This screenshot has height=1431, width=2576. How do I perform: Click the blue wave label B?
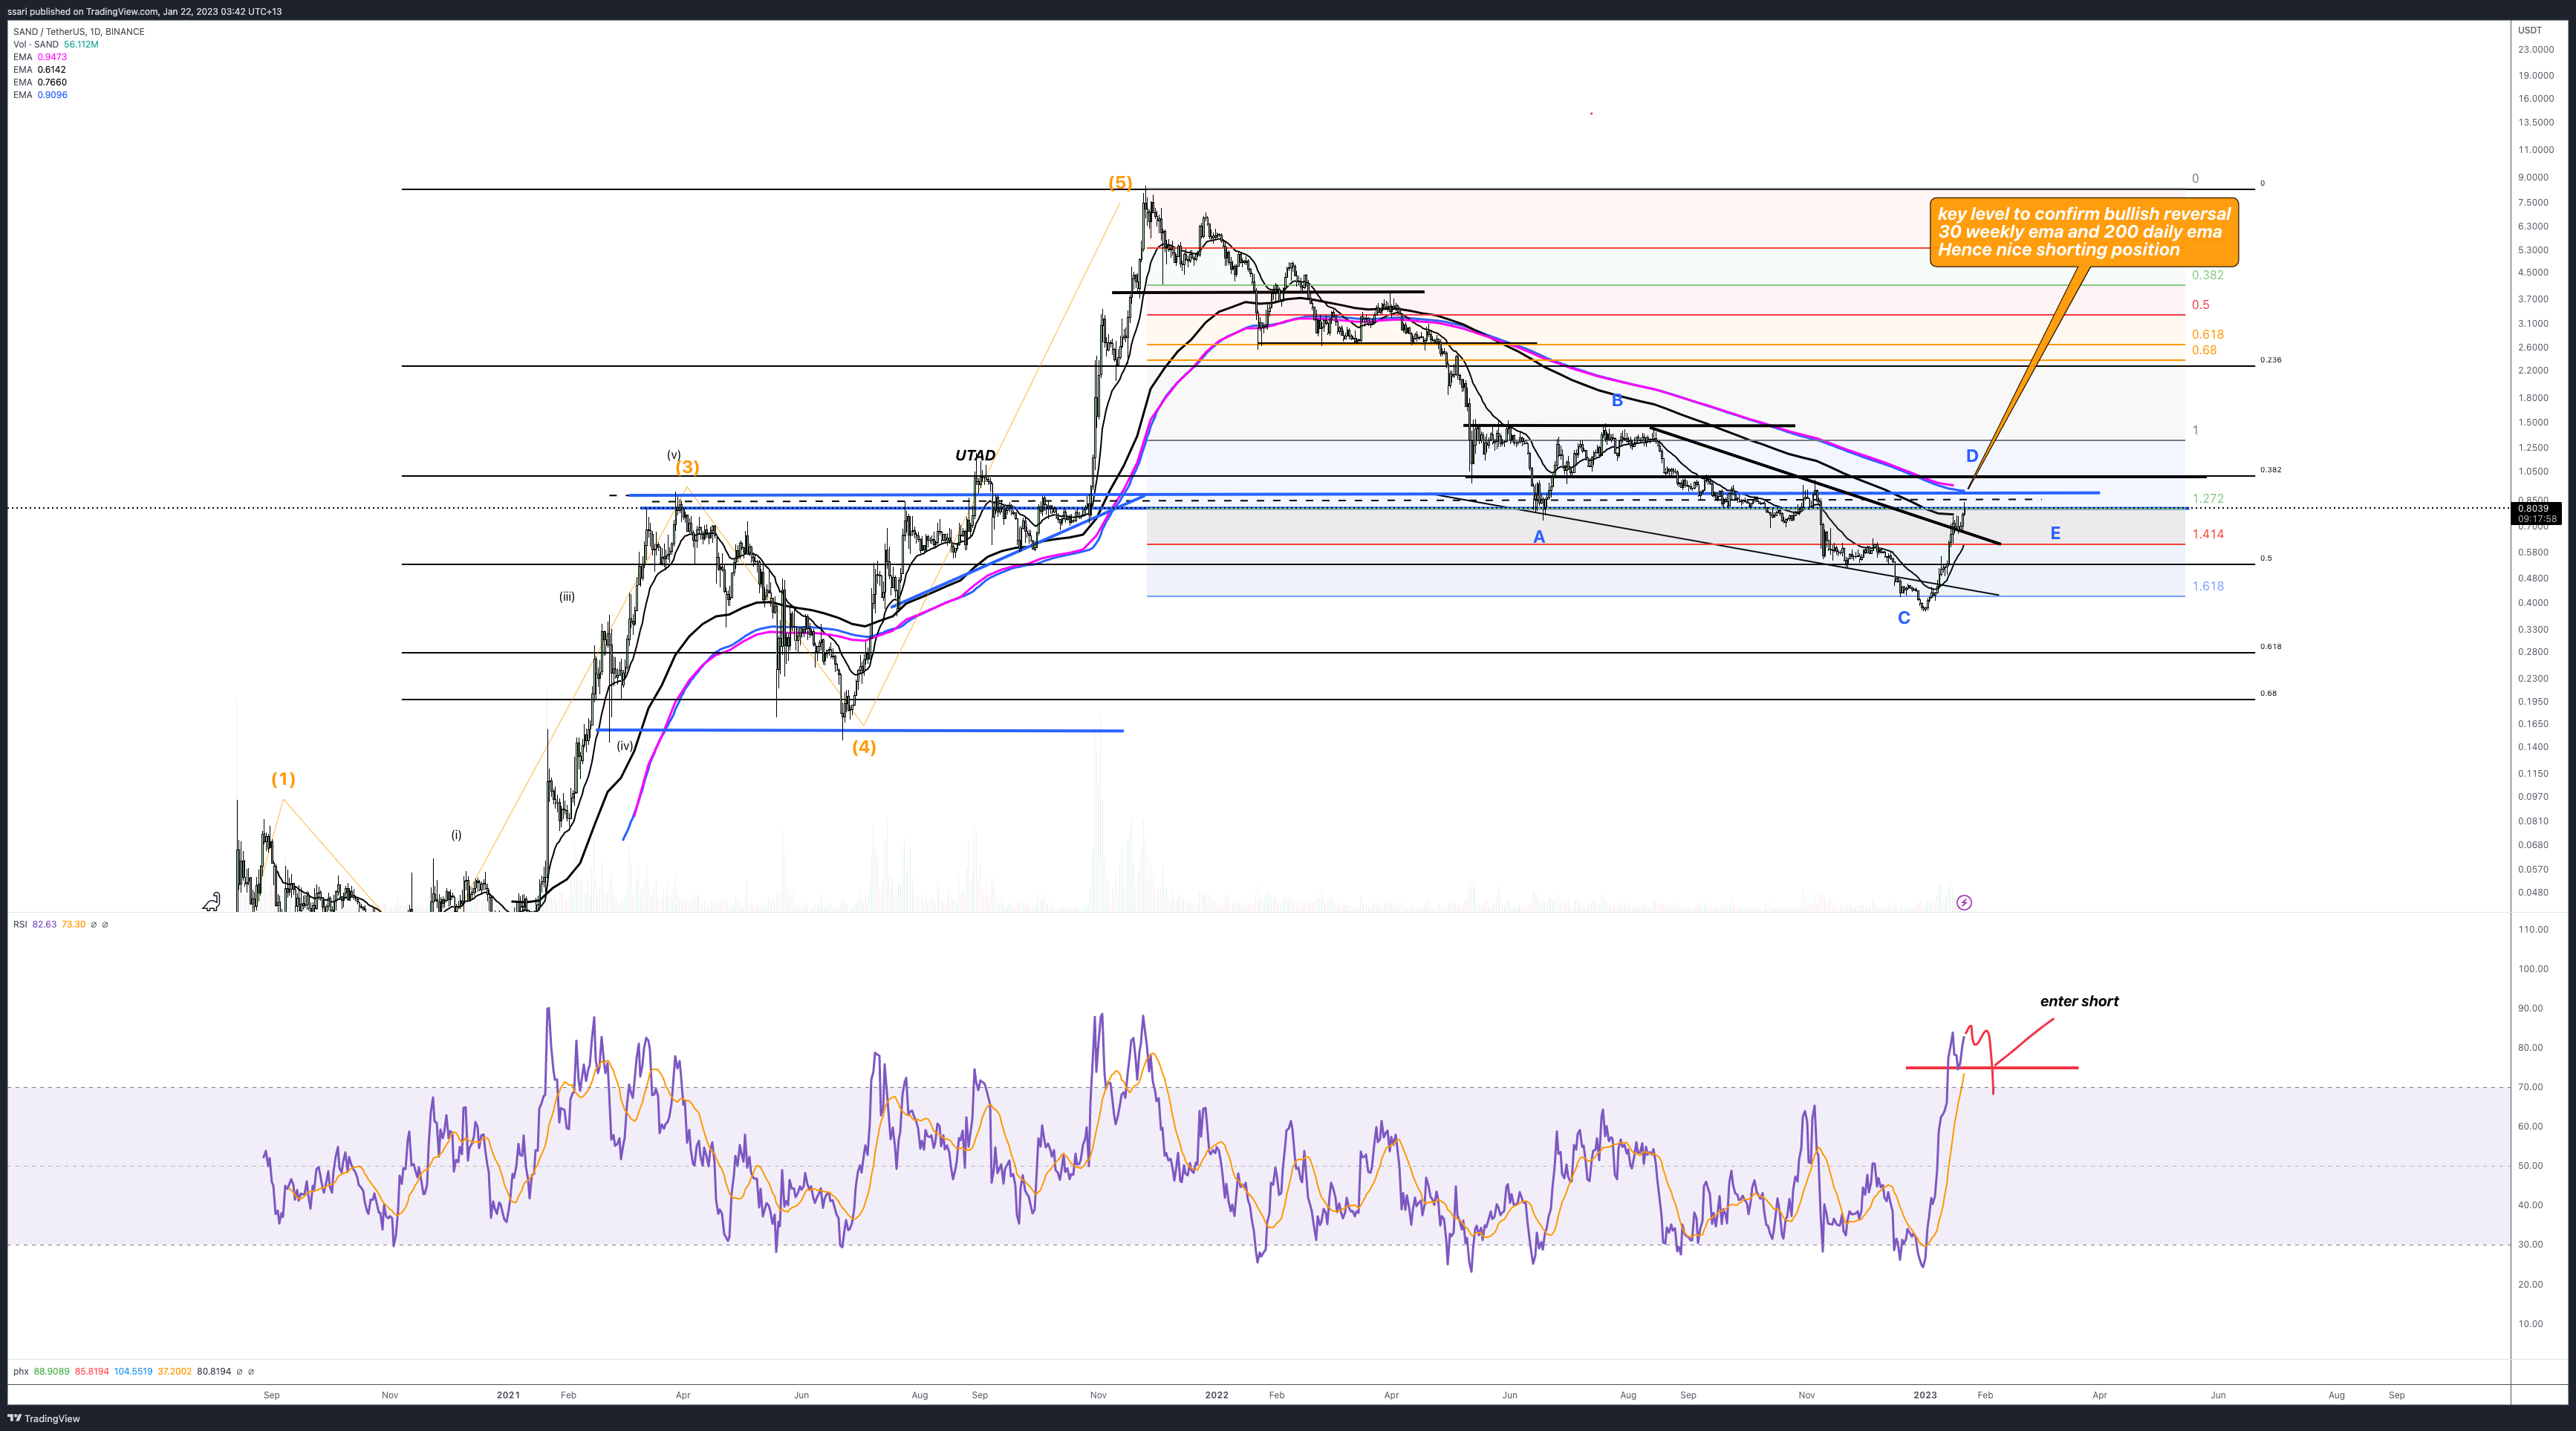point(1617,401)
